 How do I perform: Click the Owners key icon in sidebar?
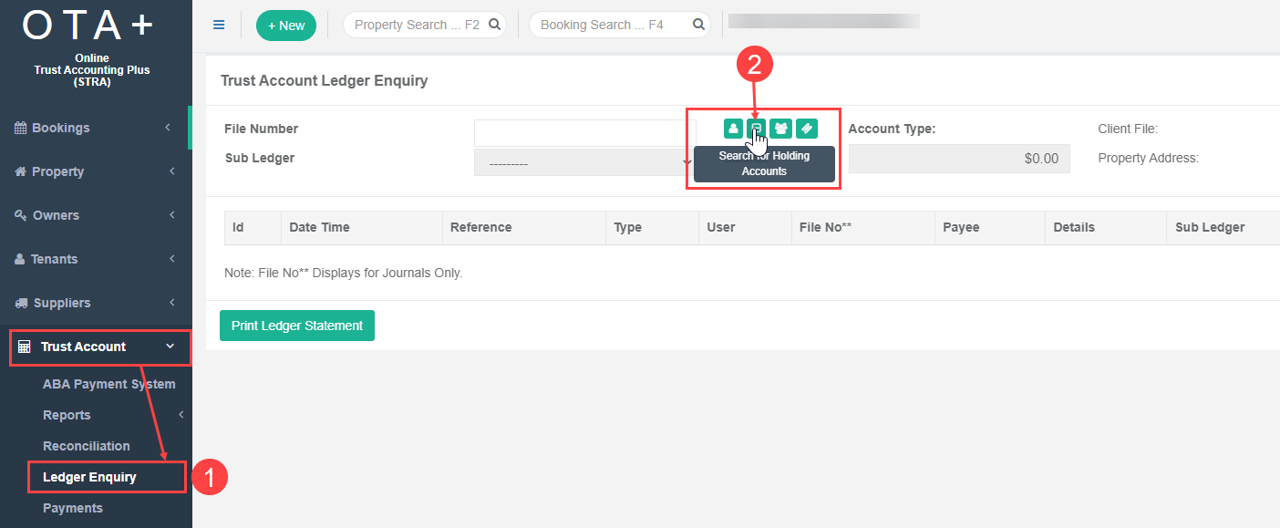coord(20,215)
